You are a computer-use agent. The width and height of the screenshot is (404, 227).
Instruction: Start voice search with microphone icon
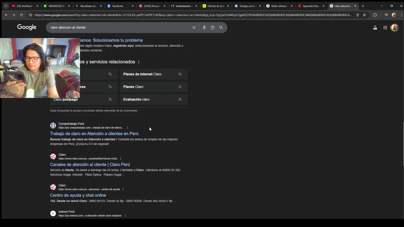(204, 27)
